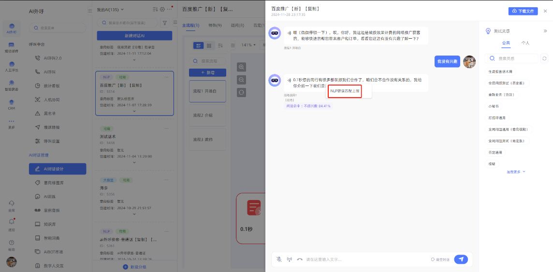Refresh the inspiration list icon
The image size is (553, 272).
544,58
